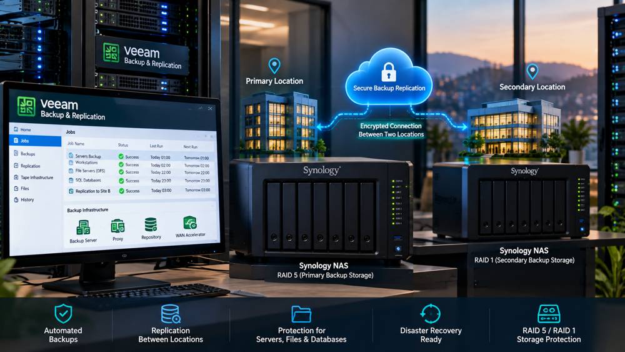Click the padlock icon inside the cloud

(389, 72)
